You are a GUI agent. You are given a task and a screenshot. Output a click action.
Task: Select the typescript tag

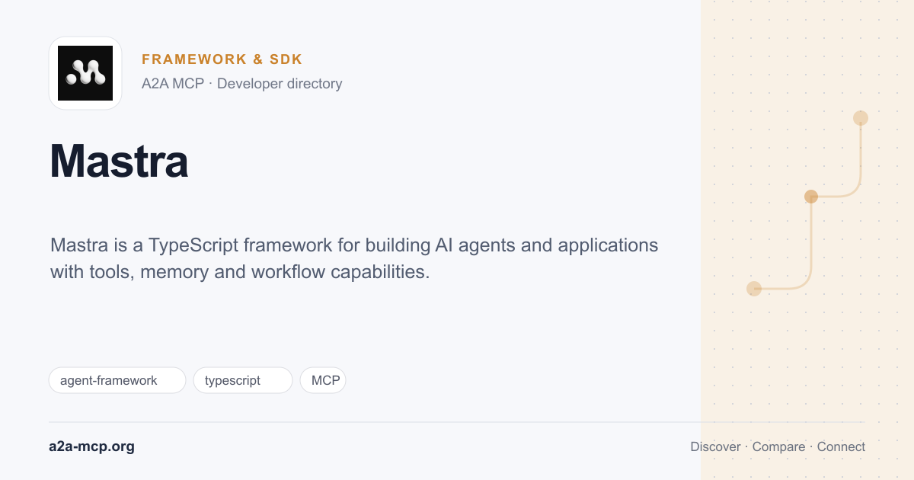(243, 380)
